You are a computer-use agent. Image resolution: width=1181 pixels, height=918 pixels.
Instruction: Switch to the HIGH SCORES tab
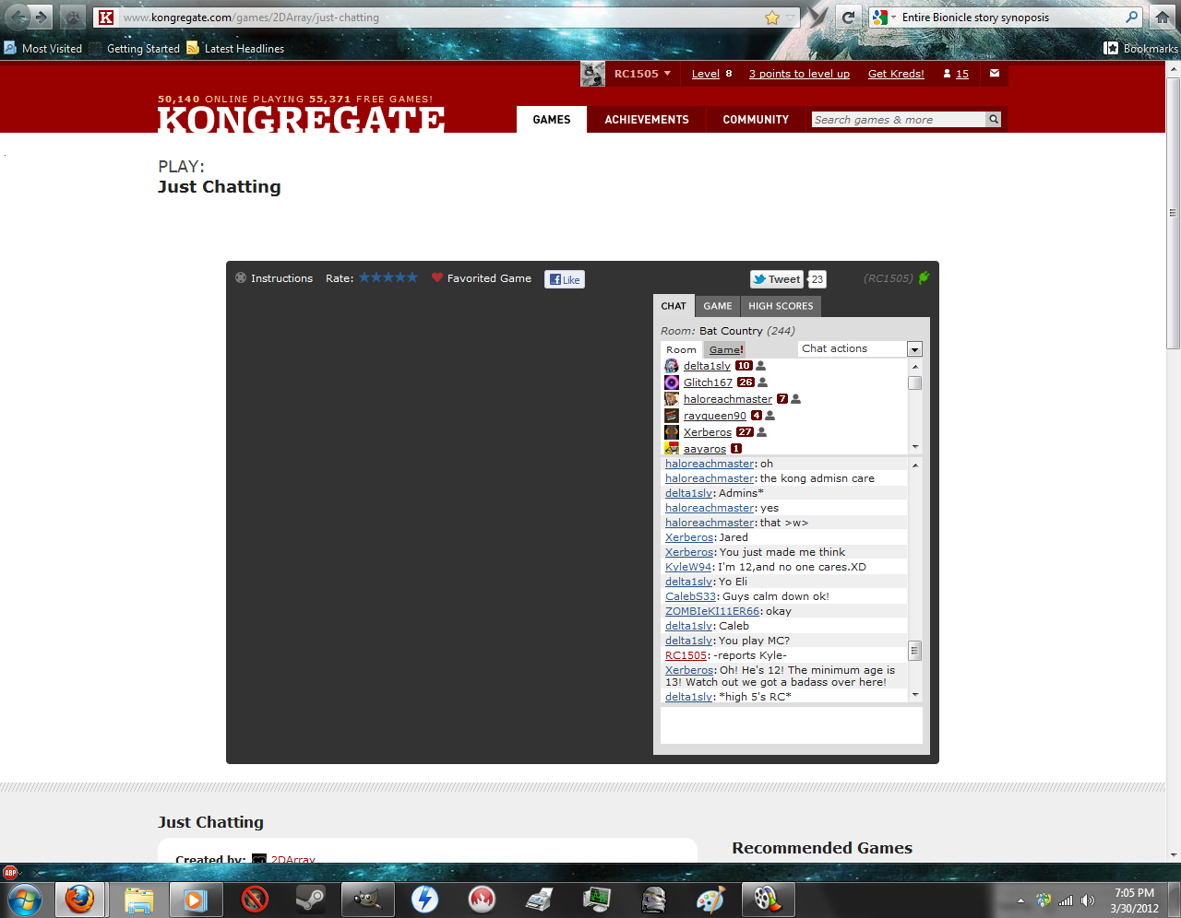(x=781, y=306)
